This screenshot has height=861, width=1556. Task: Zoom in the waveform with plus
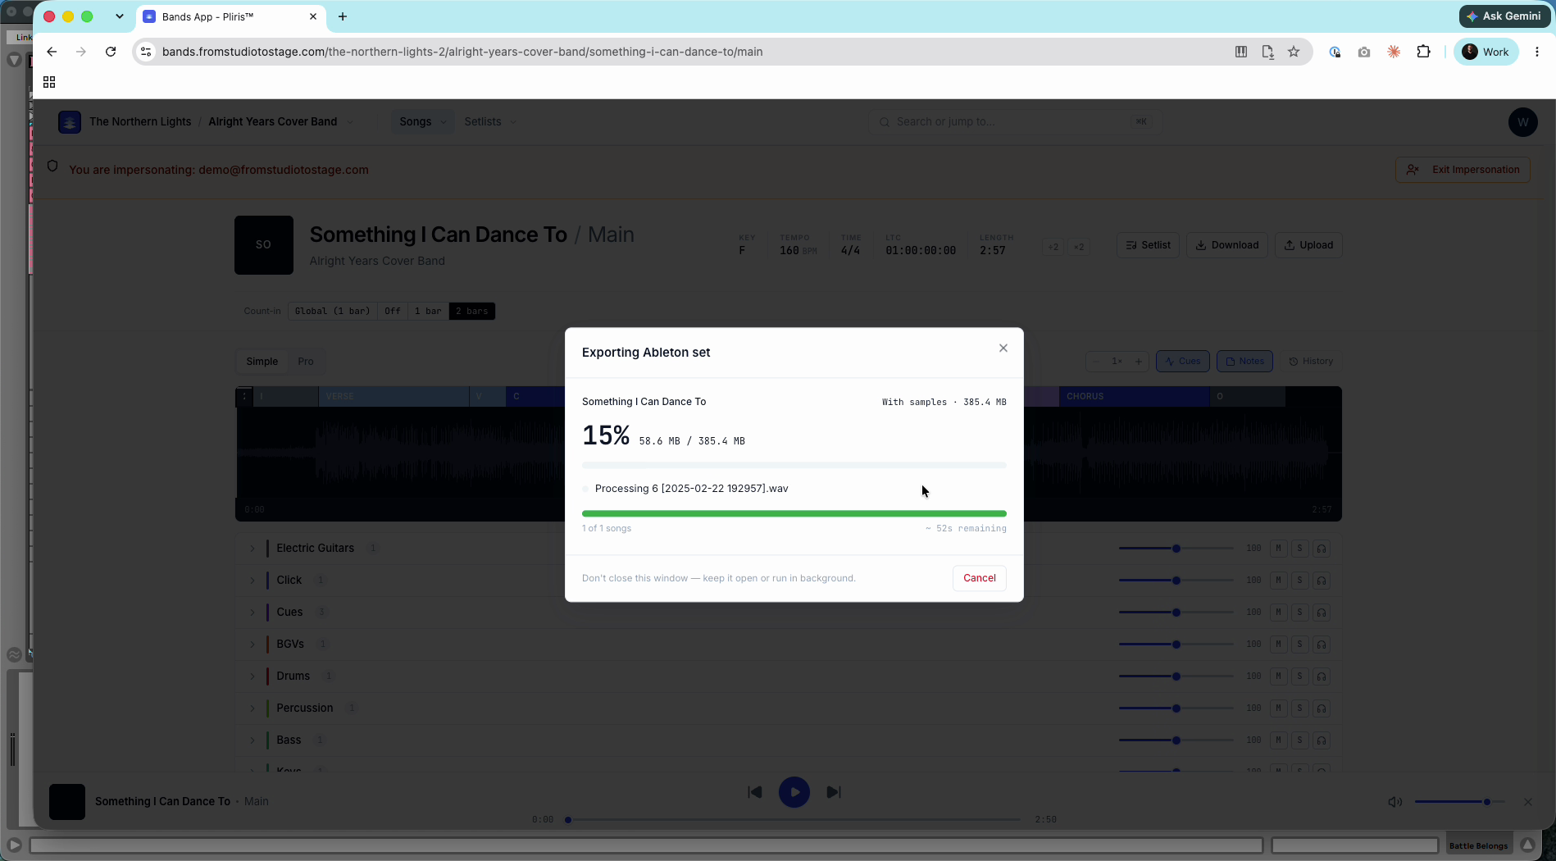click(1138, 362)
